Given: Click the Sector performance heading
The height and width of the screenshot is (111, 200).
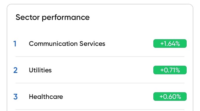Looking at the screenshot, I should click(52, 18).
